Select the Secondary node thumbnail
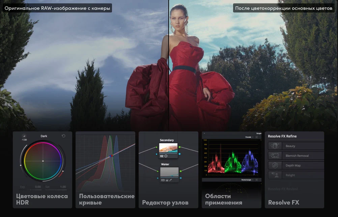Viewport: 338px width, 217px height. click(x=169, y=148)
